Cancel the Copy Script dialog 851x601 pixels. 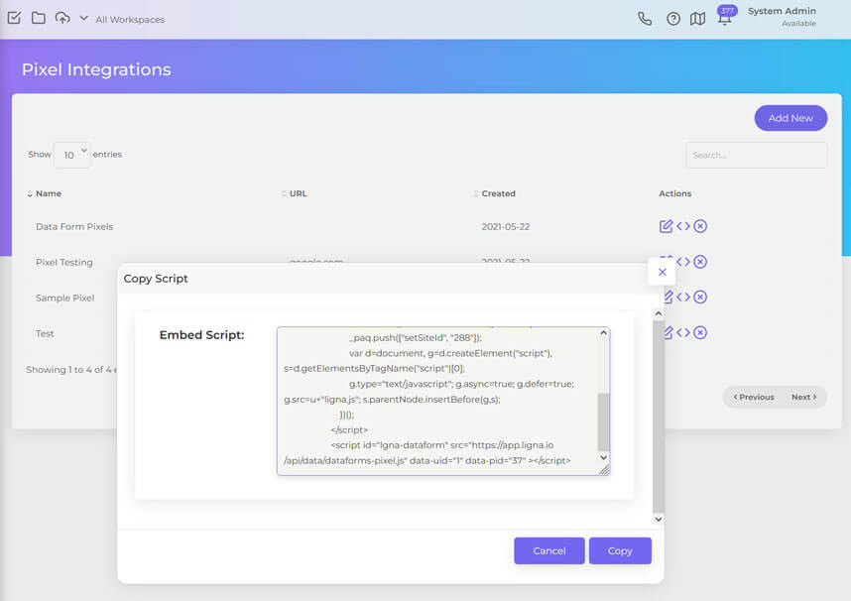548,550
